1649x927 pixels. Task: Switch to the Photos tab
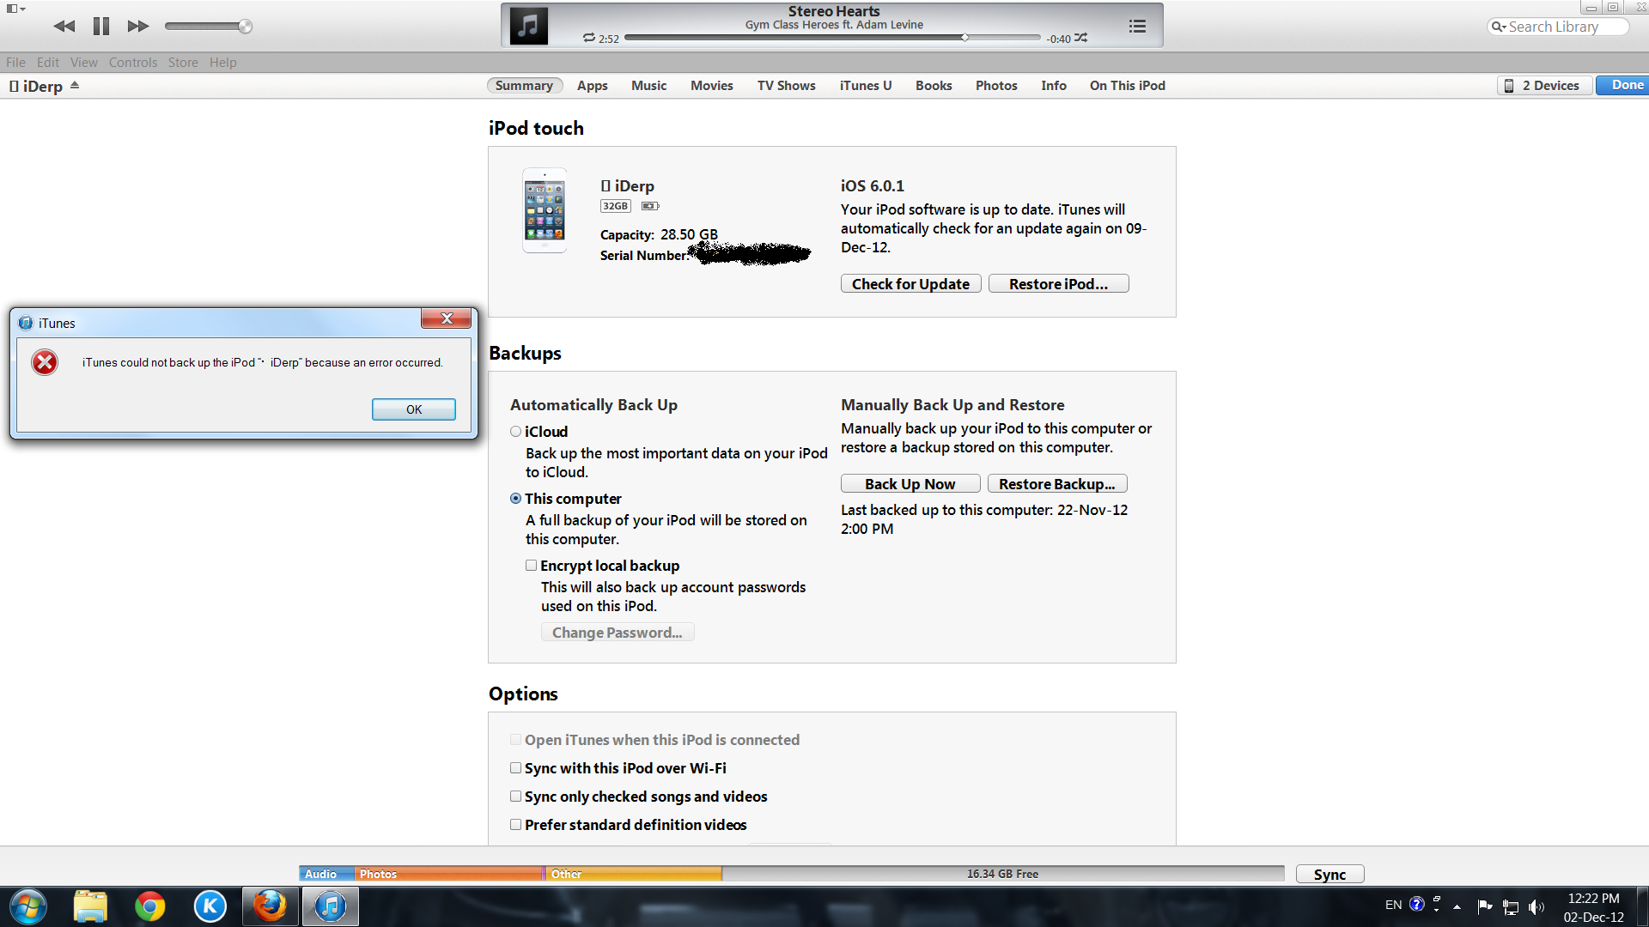(x=995, y=86)
